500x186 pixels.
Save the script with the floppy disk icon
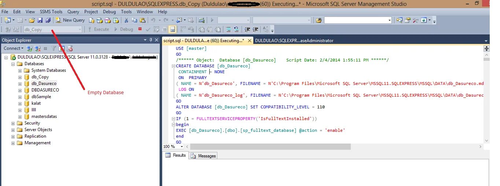pyautogui.click(x=40, y=20)
